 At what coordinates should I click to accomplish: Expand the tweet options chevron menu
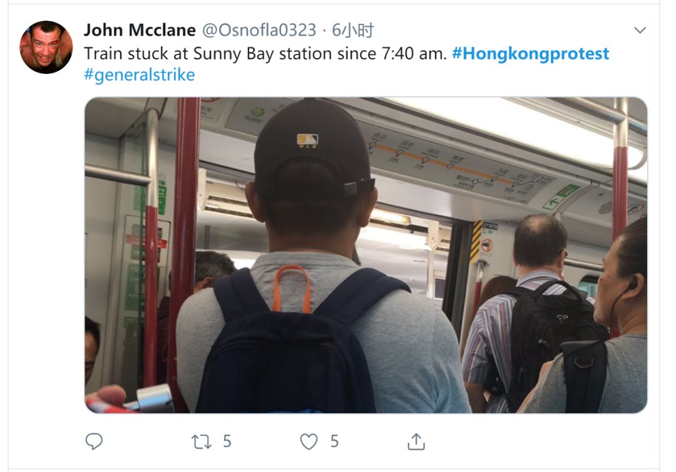coord(640,30)
